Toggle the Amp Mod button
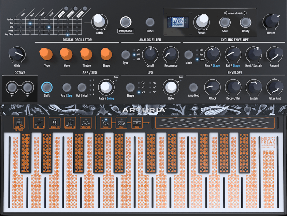287x216 pixels. pos(193,87)
